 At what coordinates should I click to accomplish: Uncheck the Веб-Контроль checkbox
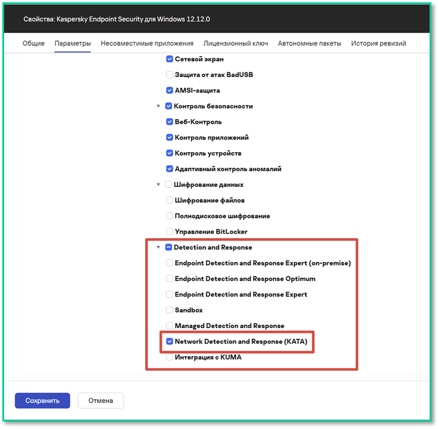[169, 122]
